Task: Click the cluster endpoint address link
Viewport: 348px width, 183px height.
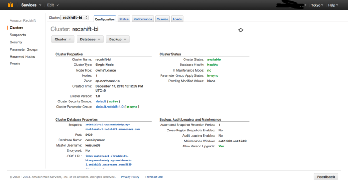Action: click(x=113, y=127)
